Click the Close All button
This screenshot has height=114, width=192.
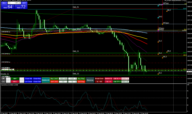[28, 78]
